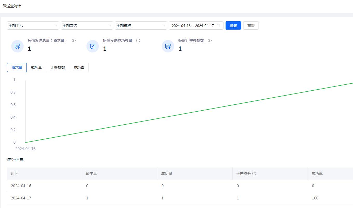Viewport: 353px width, 208px height.
Task: Open the 全部模板 template dropdown
Action: 141,25
